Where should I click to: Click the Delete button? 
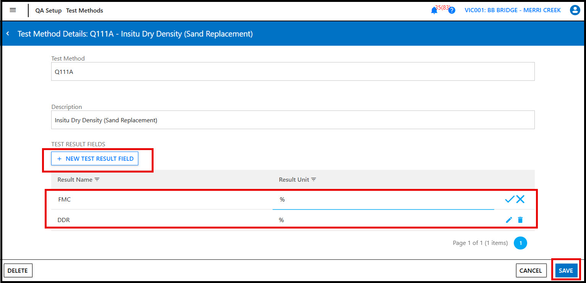point(18,270)
